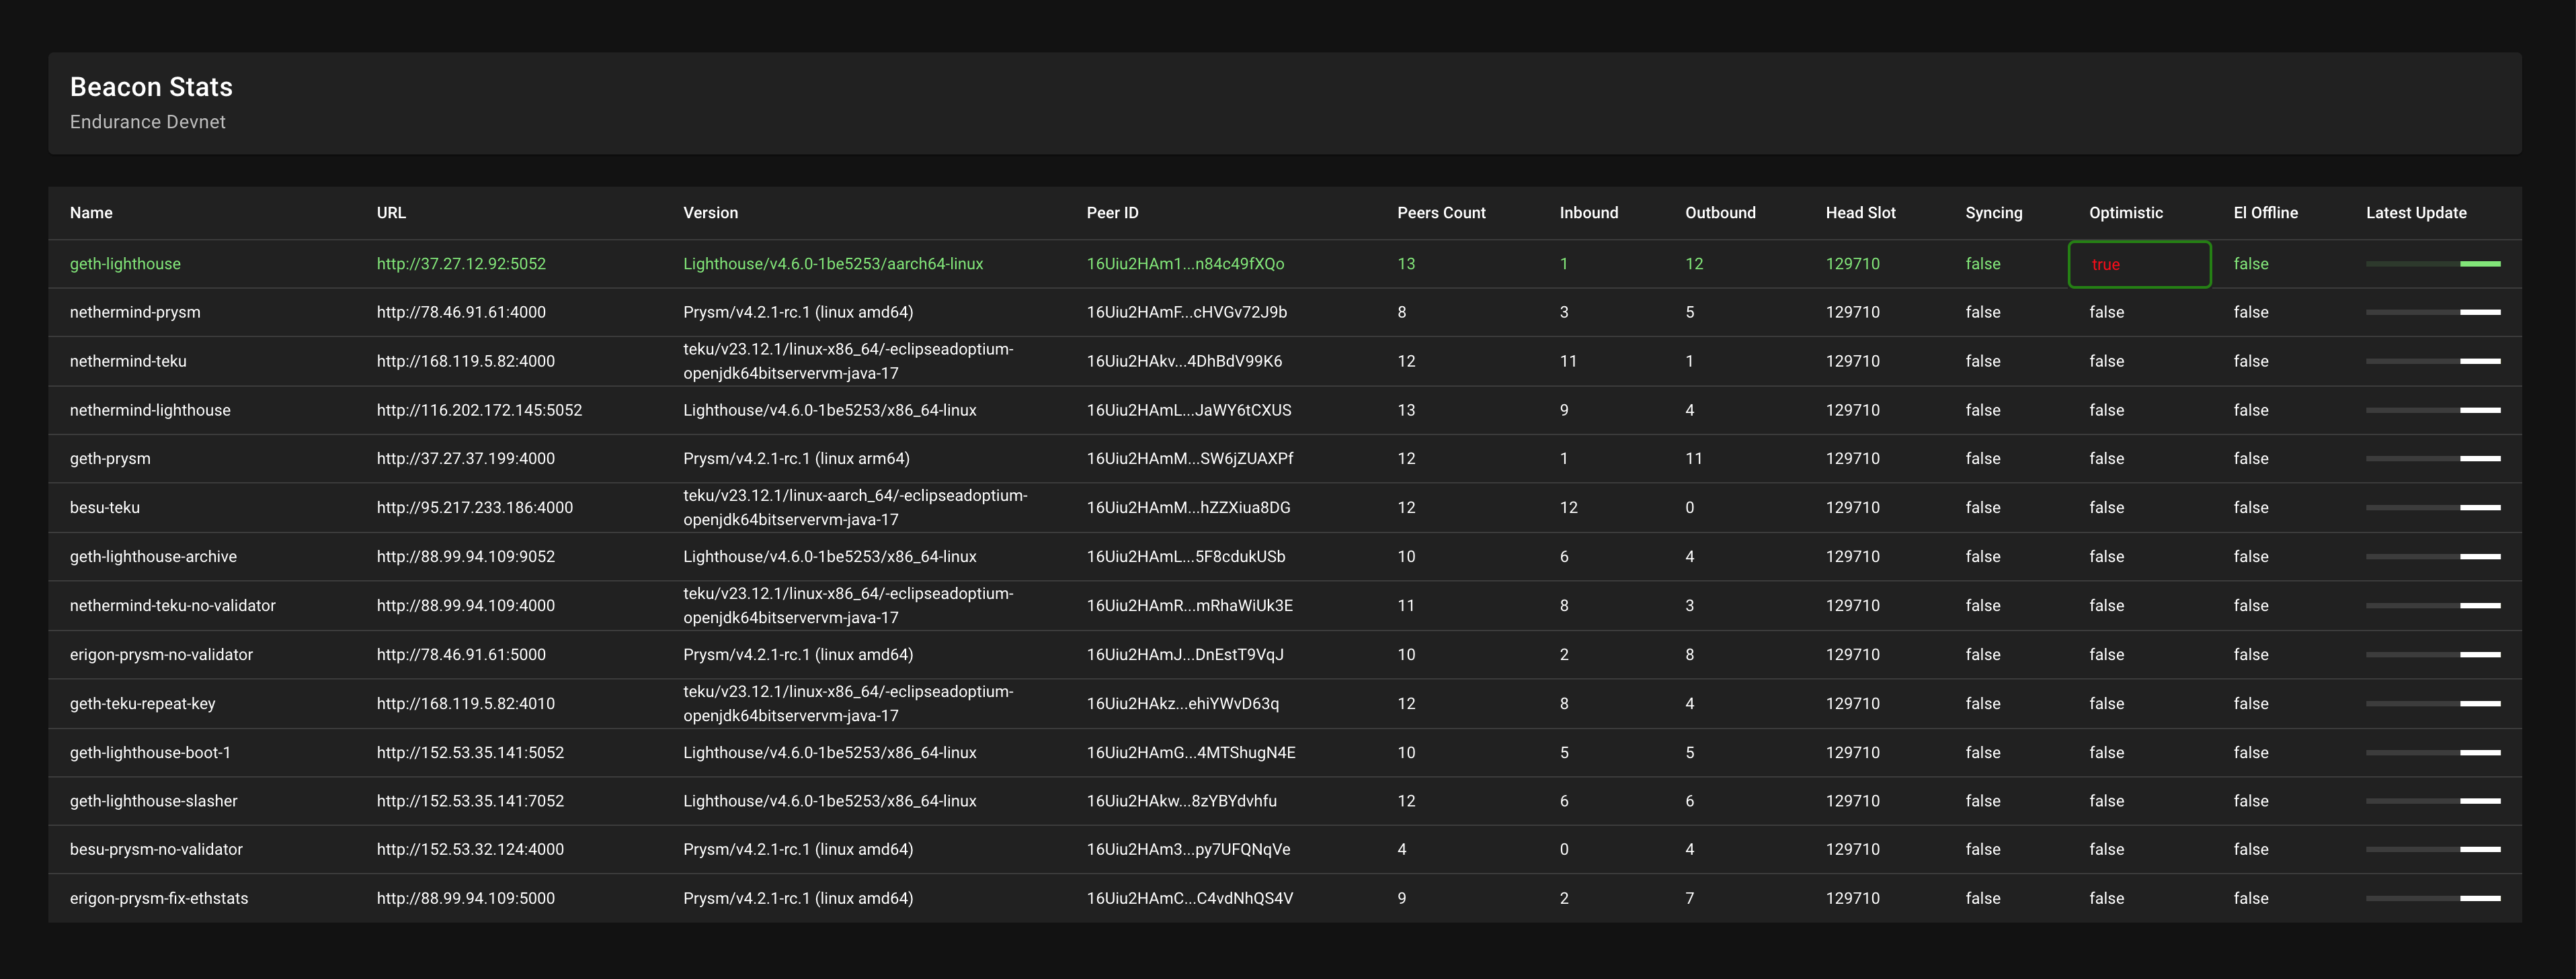Click the update bar for erigon-prysm-fix-ethstats
Viewport: 2576px width, 979px height.
[x=2433, y=898]
